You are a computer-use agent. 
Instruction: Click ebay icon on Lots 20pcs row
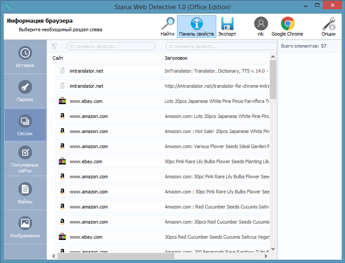point(62,101)
